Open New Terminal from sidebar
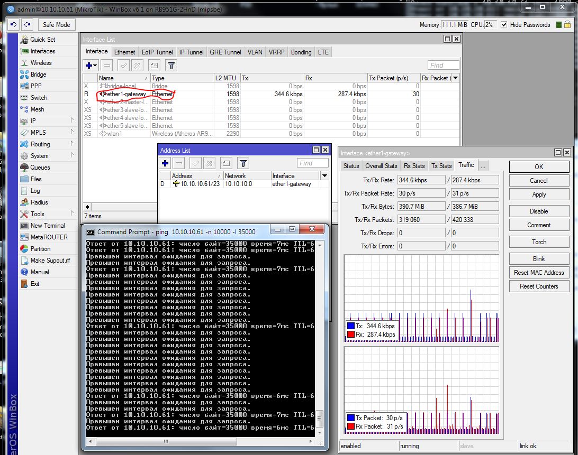The height and width of the screenshot is (455, 578). tap(47, 226)
